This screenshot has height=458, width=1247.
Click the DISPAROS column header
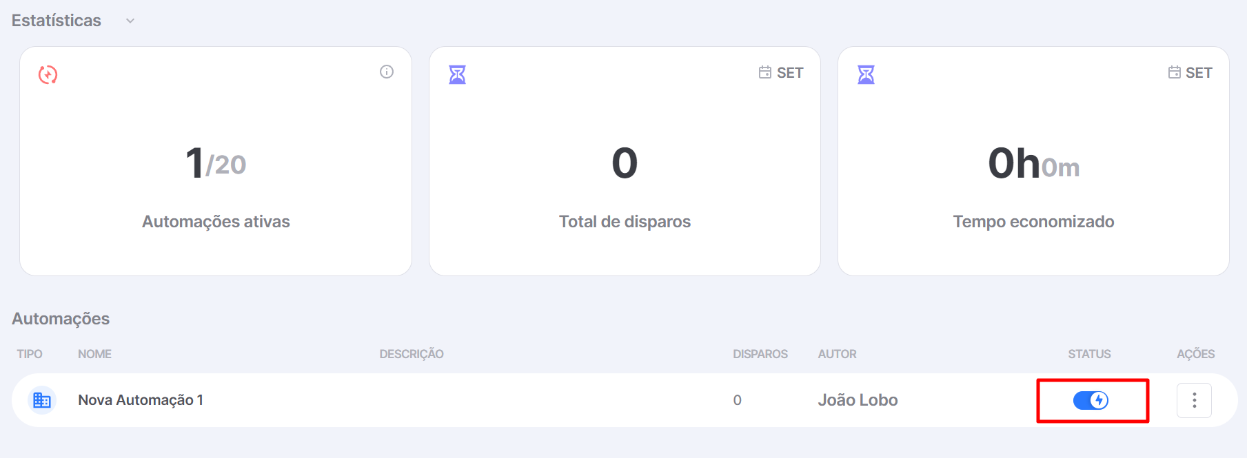pyautogui.click(x=760, y=354)
